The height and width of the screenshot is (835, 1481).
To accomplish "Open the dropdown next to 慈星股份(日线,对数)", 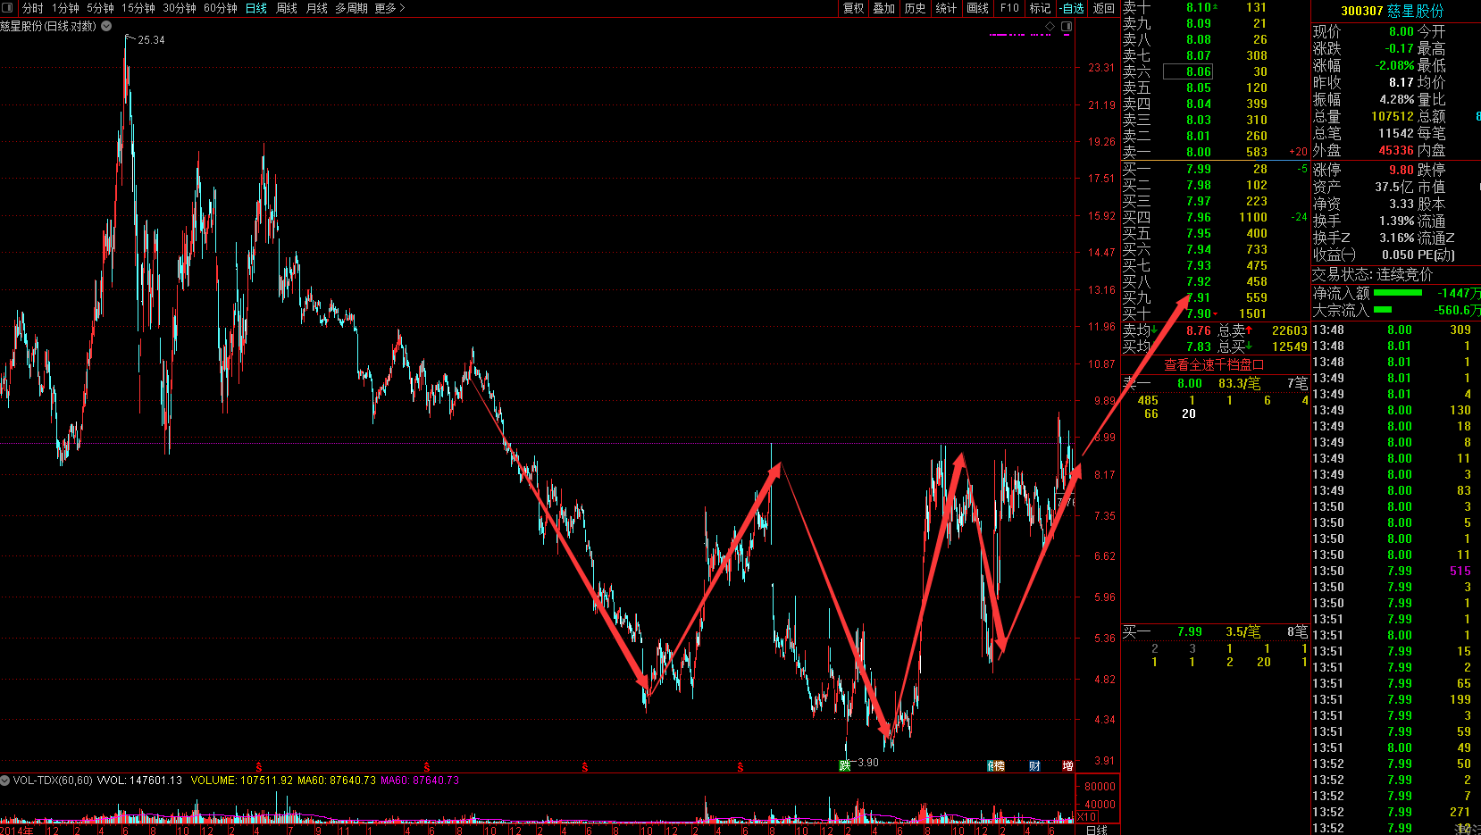I will (x=106, y=26).
